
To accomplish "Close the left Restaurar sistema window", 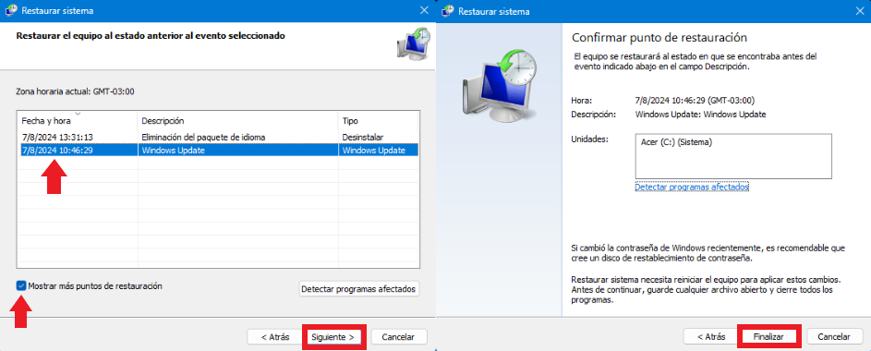I will tap(424, 10).
